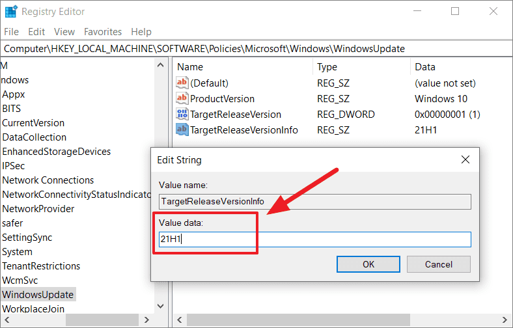Open the Edit menu
The height and width of the screenshot is (328, 513).
tap(36, 32)
